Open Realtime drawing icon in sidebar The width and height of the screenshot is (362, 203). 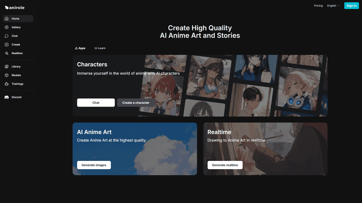pyautogui.click(x=7, y=53)
